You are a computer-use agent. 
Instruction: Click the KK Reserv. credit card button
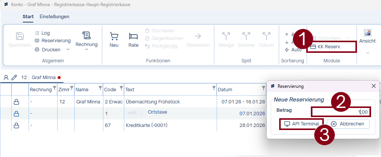329,47
